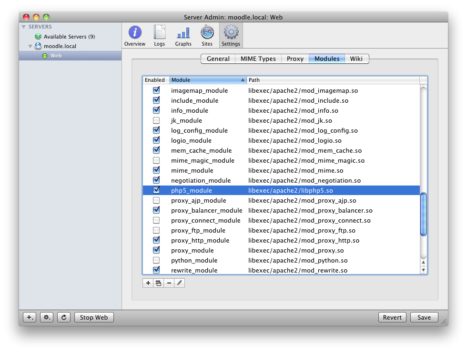
Task: Enable mime_magic_module checkbox
Action: tap(156, 160)
